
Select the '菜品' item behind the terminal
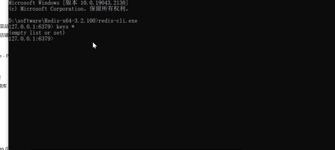pos(4,26)
